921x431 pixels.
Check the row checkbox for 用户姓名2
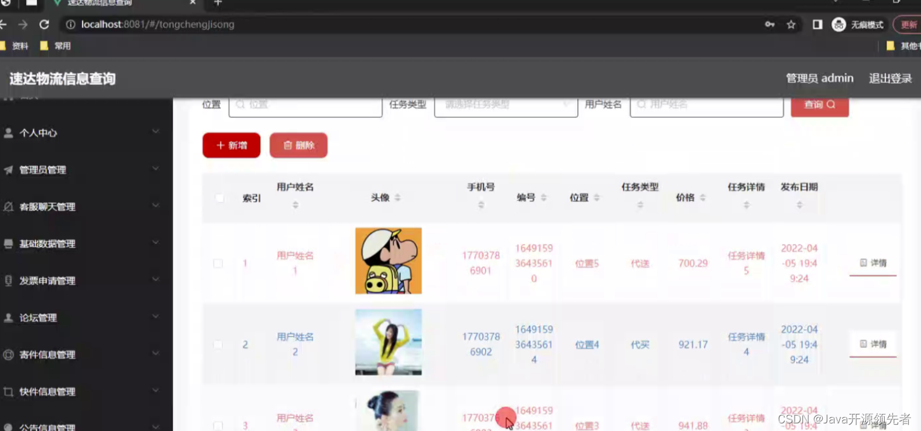[218, 345]
